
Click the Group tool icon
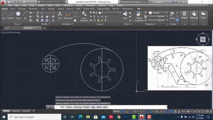(172, 15)
